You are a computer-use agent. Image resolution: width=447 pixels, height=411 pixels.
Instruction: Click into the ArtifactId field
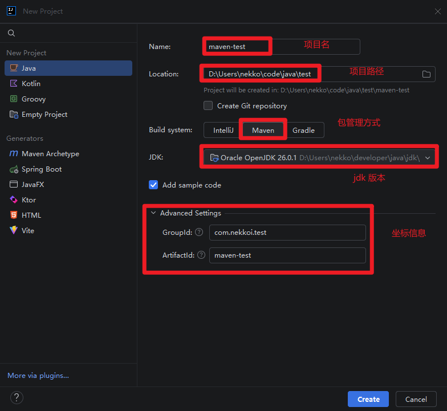287,255
